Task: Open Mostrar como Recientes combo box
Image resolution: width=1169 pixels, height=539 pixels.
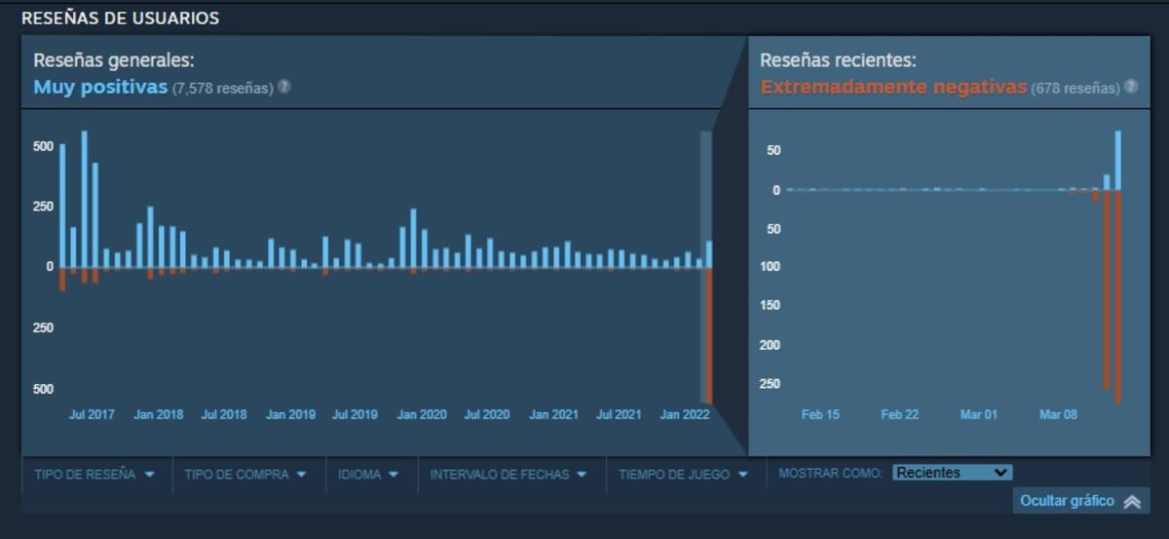Action: point(952,473)
